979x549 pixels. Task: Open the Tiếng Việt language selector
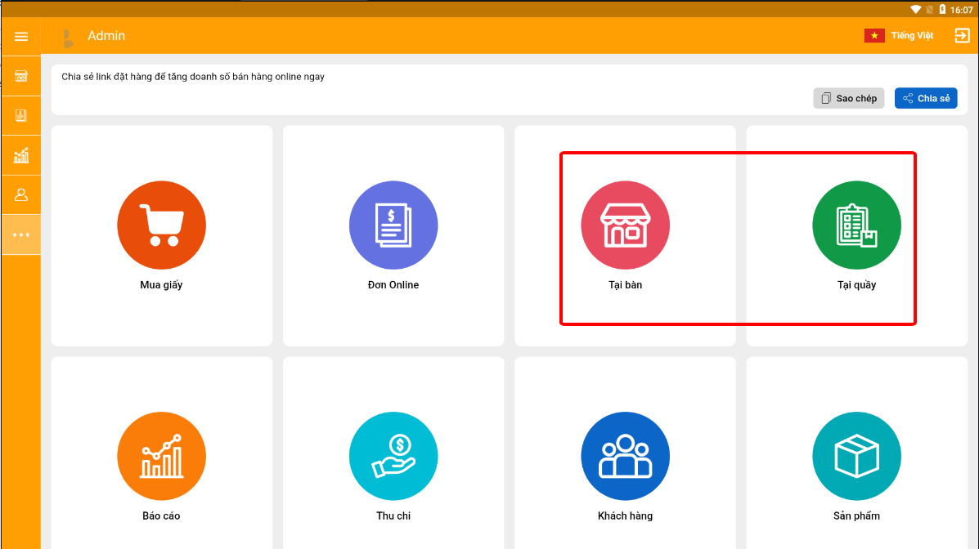pyautogui.click(x=912, y=36)
